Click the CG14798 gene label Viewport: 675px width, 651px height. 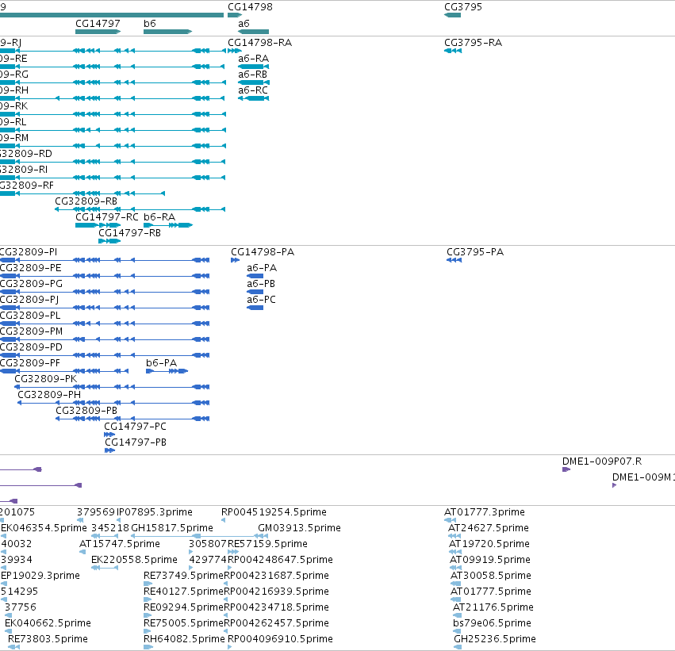(250, 7)
